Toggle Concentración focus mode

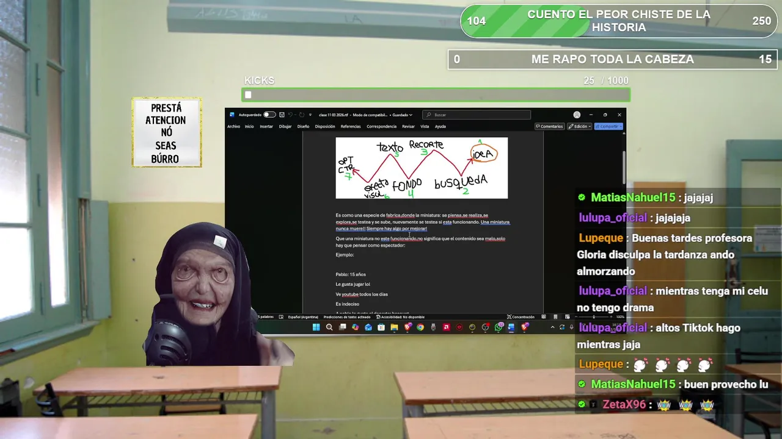pyautogui.click(x=521, y=317)
